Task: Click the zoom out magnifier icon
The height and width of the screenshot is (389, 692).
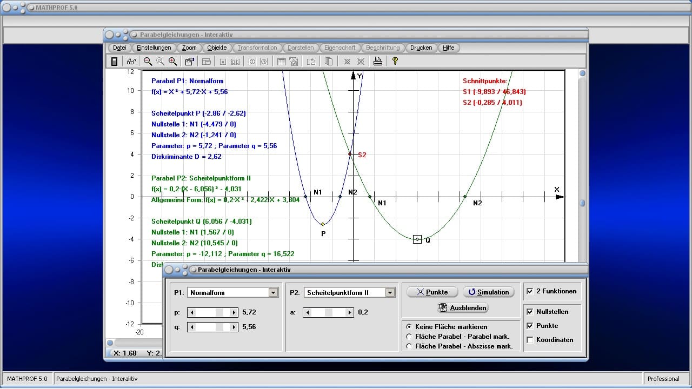Action: (148, 62)
